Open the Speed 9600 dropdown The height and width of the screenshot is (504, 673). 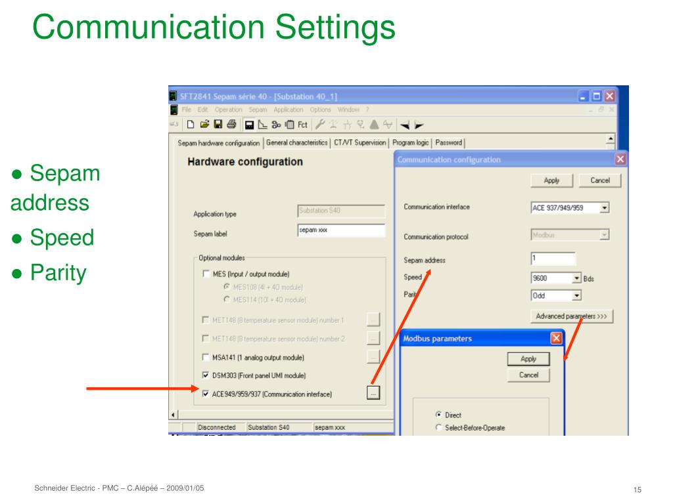pos(576,278)
